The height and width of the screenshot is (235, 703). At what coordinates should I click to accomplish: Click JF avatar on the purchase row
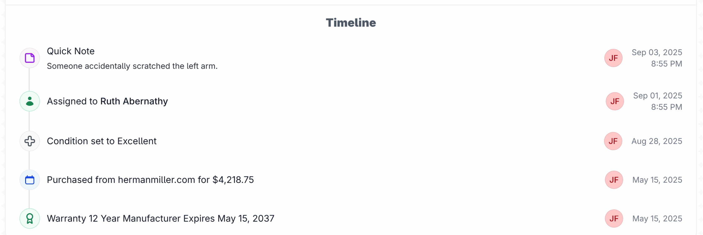(x=614, y=180)
